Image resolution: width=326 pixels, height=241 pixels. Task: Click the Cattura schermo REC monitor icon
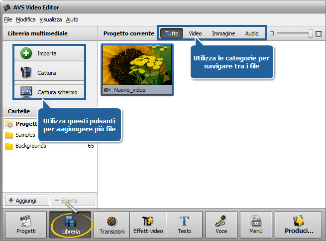coord(26,92)
